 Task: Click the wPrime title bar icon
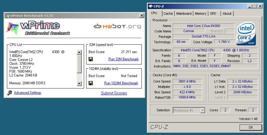click(x=7, y=15)
